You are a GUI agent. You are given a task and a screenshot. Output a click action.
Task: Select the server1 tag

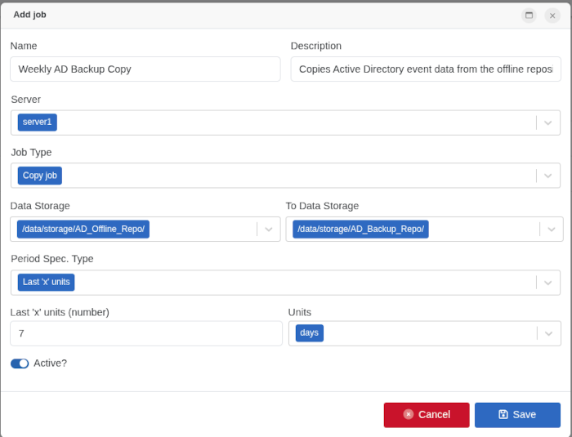(x=38, y=123)
